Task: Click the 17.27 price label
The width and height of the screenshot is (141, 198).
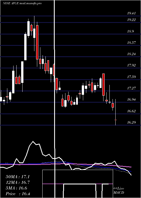Action: click(131, 88)
